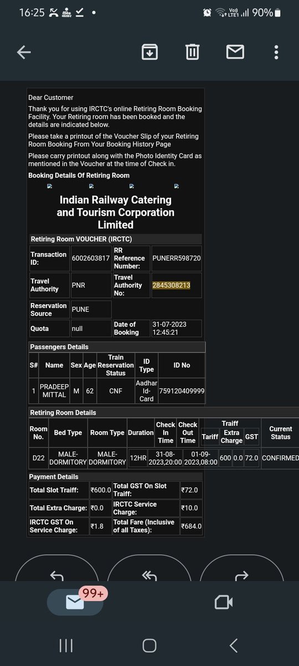Switch to the Meet video tab

pyautogui.click(x=223, y=602)
